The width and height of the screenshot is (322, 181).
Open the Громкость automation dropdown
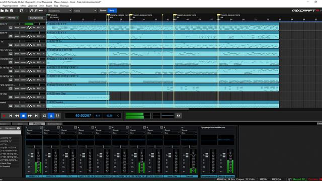tap(60, 11)
